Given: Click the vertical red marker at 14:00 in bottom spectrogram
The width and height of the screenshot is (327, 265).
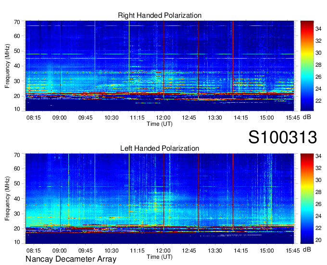Looking at the screenshot, I should click(x=233, y=193).
